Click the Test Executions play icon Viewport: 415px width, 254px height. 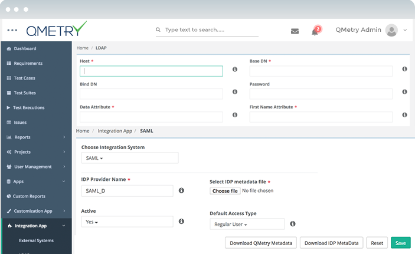coord(8,108)
